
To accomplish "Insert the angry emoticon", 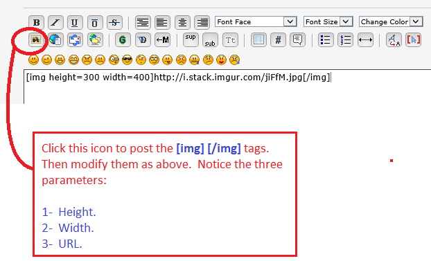I will tap(87, 60).
